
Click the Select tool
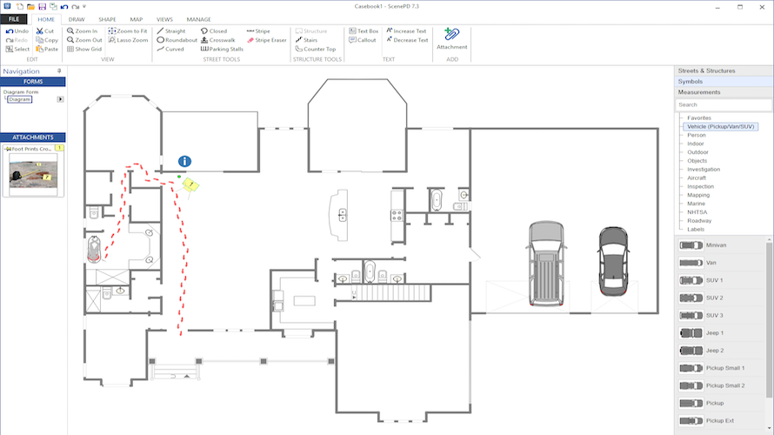(17, 49)
